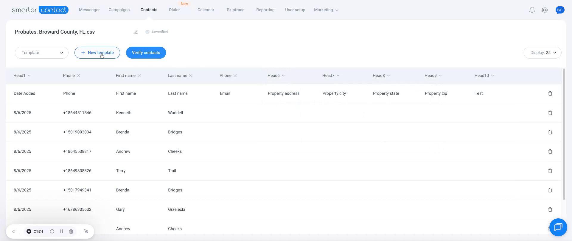Select the Date Added cell

24,93
